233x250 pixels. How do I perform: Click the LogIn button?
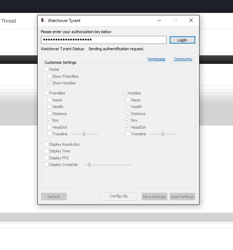coord(182,40)
